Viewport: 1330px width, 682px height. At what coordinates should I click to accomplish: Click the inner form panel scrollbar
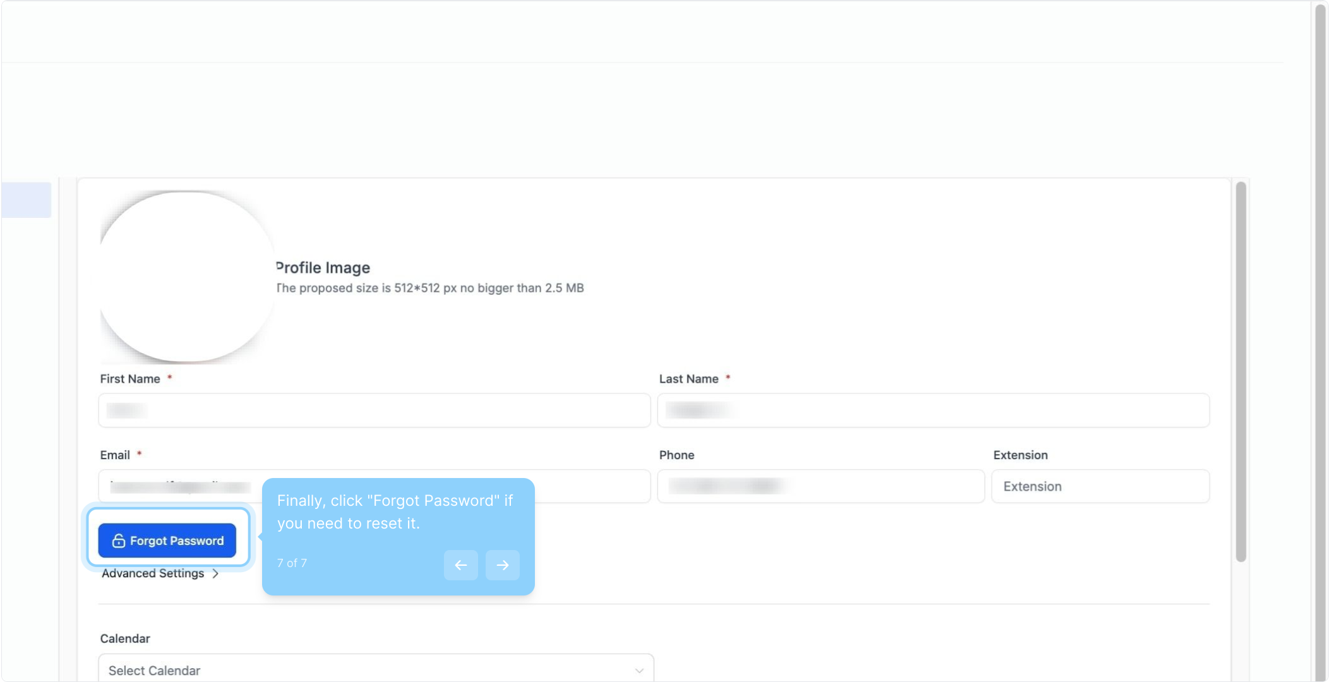(x=1241, y=371)
